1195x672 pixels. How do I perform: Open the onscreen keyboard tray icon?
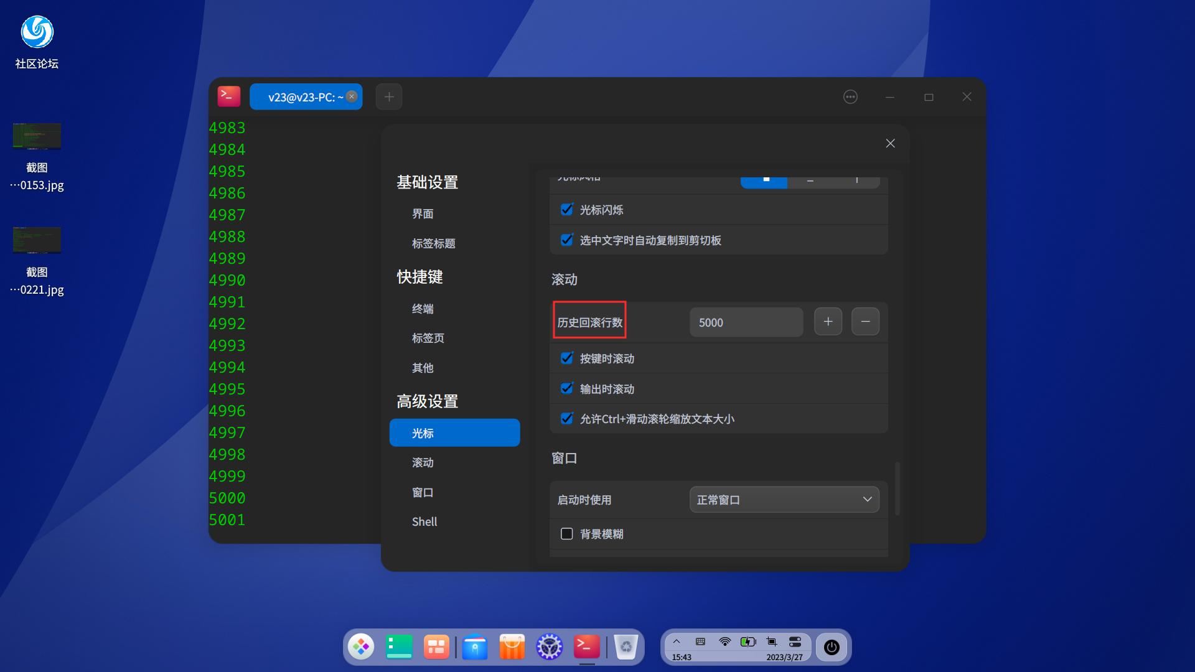(700, 641)
